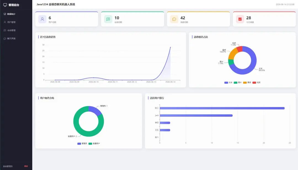Click the red 退出 logout link

point(26,166)
